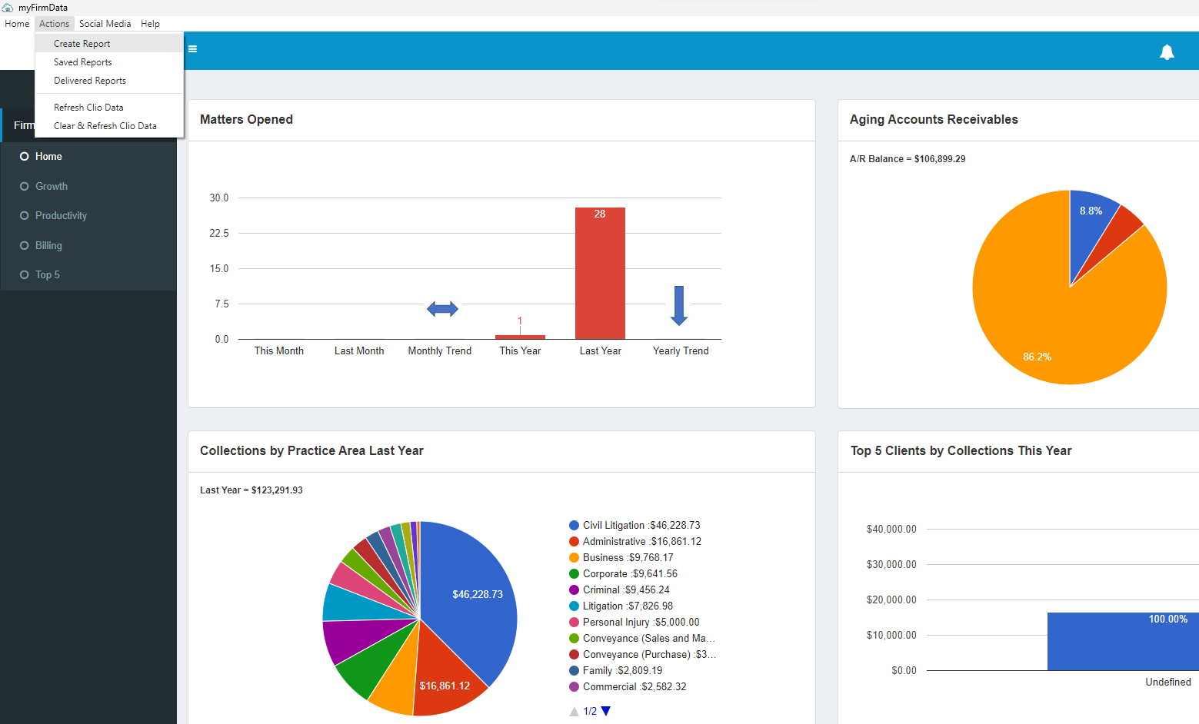Screen dimensions: 1199x724
Task: Click the circle icon beside Top 5
Action: pyautogui.click(x=25, y=274)
